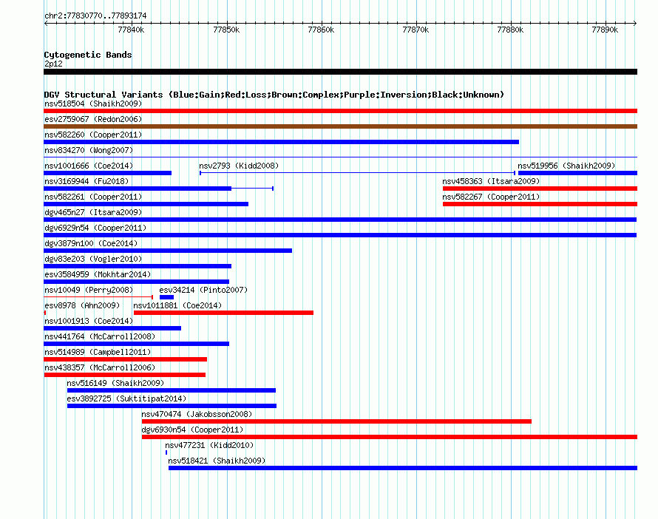Click esv3584959 (Mokhtar2014) variant label
The width and height of the screenshot is (658, 519).
pos(98,274)
